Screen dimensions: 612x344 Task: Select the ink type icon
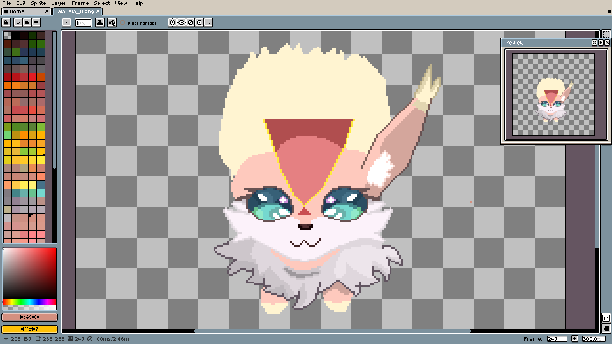pos(100,23)
